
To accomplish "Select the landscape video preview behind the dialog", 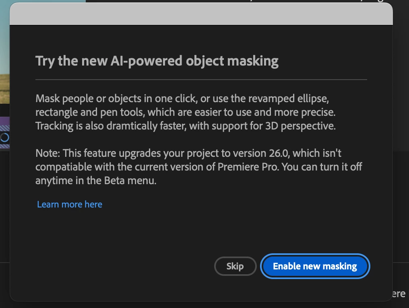I will [x=4, y=60].
